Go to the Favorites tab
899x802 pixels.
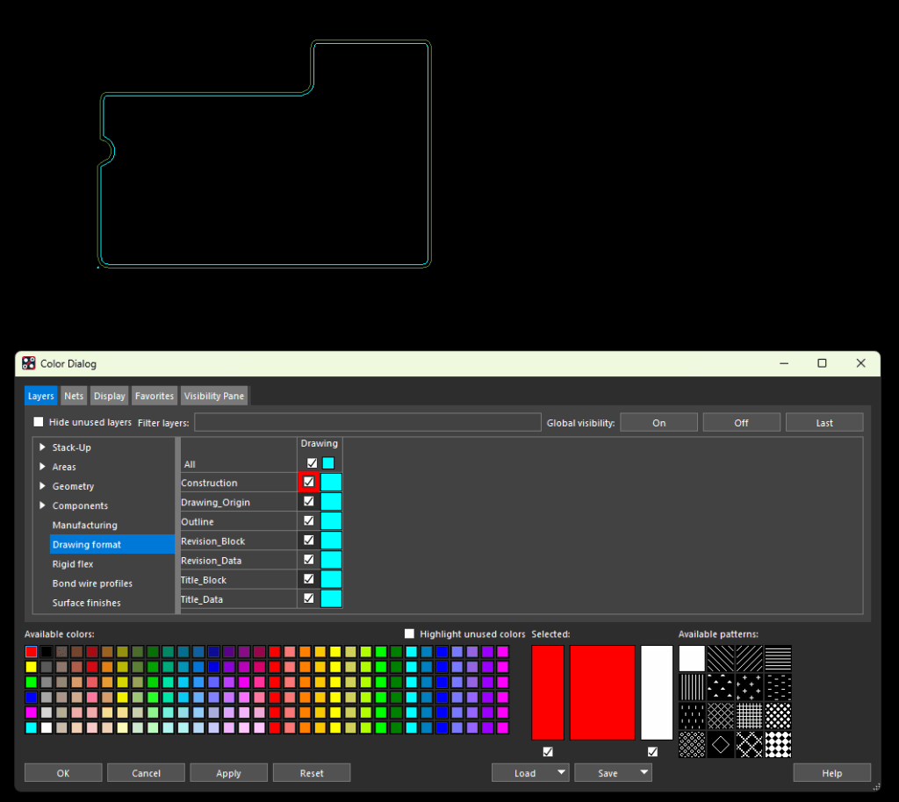155,396
